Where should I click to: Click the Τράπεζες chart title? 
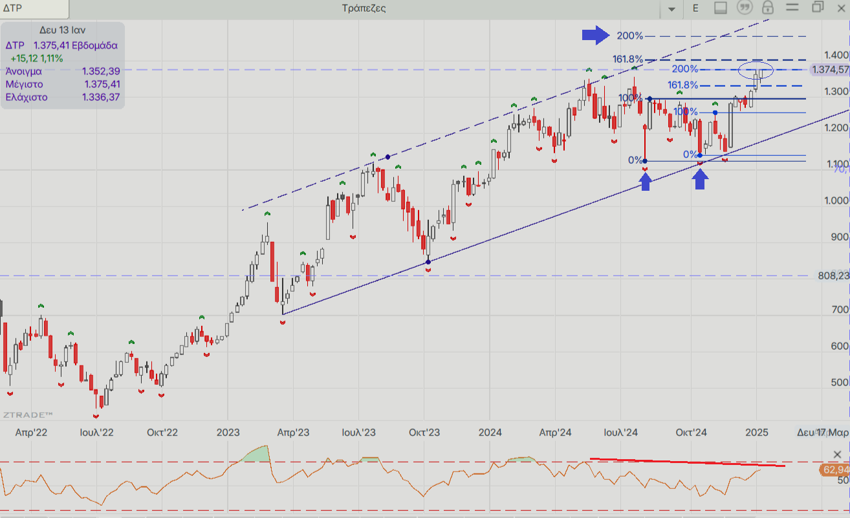(362, 8)
